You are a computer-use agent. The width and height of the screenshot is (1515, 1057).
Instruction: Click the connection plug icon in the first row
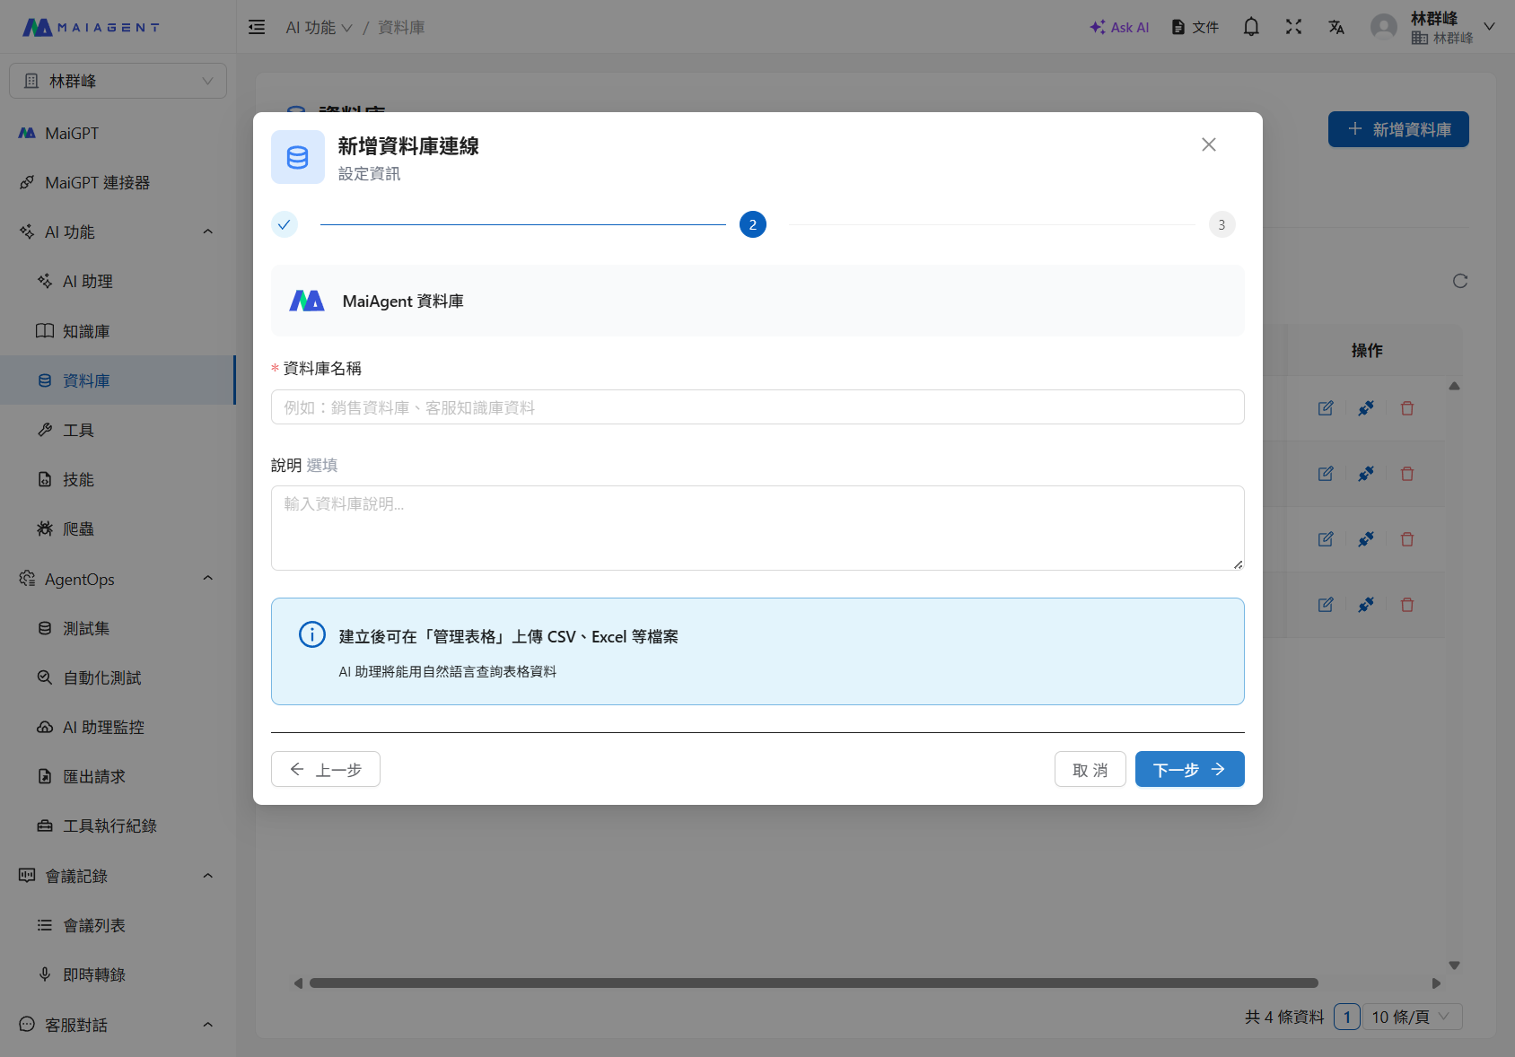pyautogui.click(x=1366, y=408)
